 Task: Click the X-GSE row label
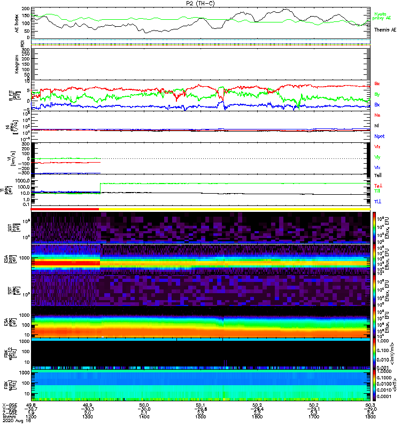[10, 405]
